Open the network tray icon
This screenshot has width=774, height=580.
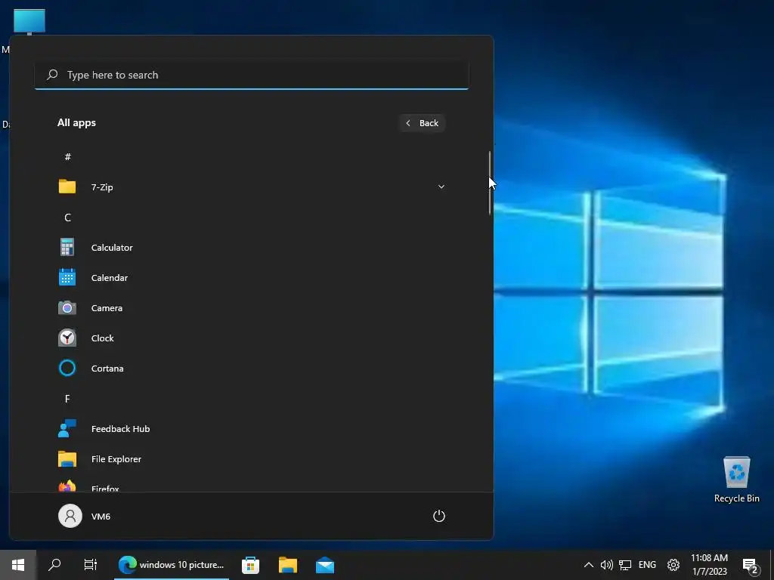pyautogui.click(x=625, y=565)
